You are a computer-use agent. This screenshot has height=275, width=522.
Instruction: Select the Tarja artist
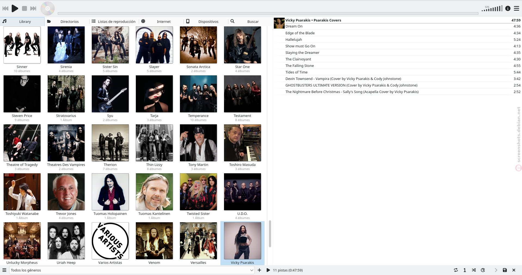[154, 94]
